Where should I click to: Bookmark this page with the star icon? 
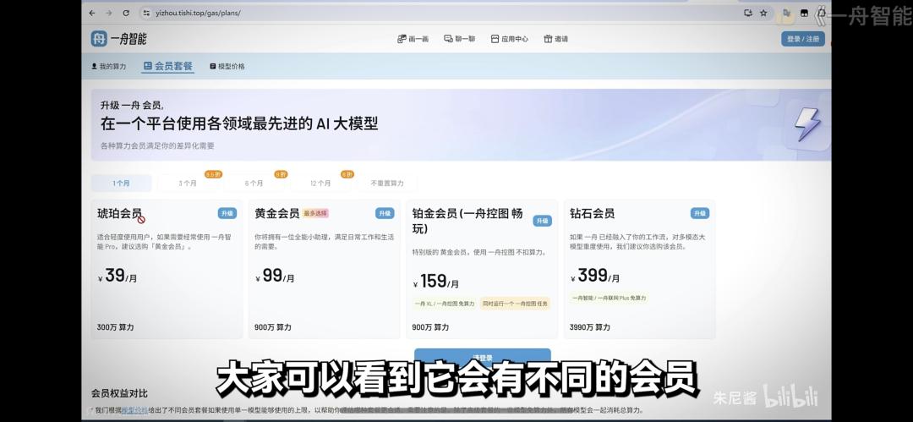763,13
